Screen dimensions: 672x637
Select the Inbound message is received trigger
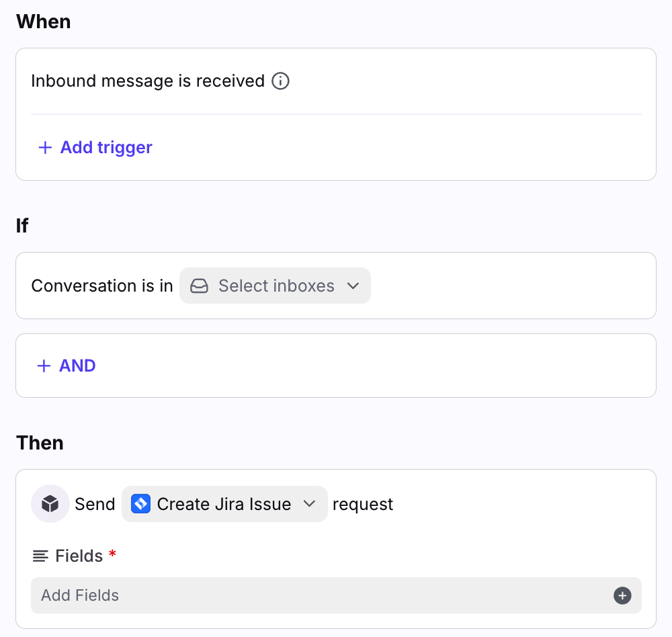click(x=148, y=81)
